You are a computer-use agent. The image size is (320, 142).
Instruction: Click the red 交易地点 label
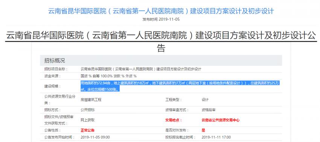click(174, 120)
